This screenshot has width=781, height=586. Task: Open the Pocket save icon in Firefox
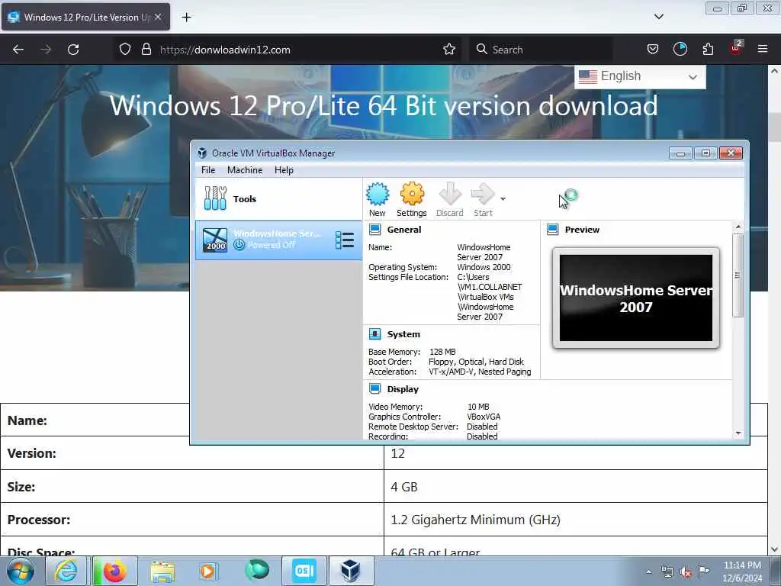[653, 50]
